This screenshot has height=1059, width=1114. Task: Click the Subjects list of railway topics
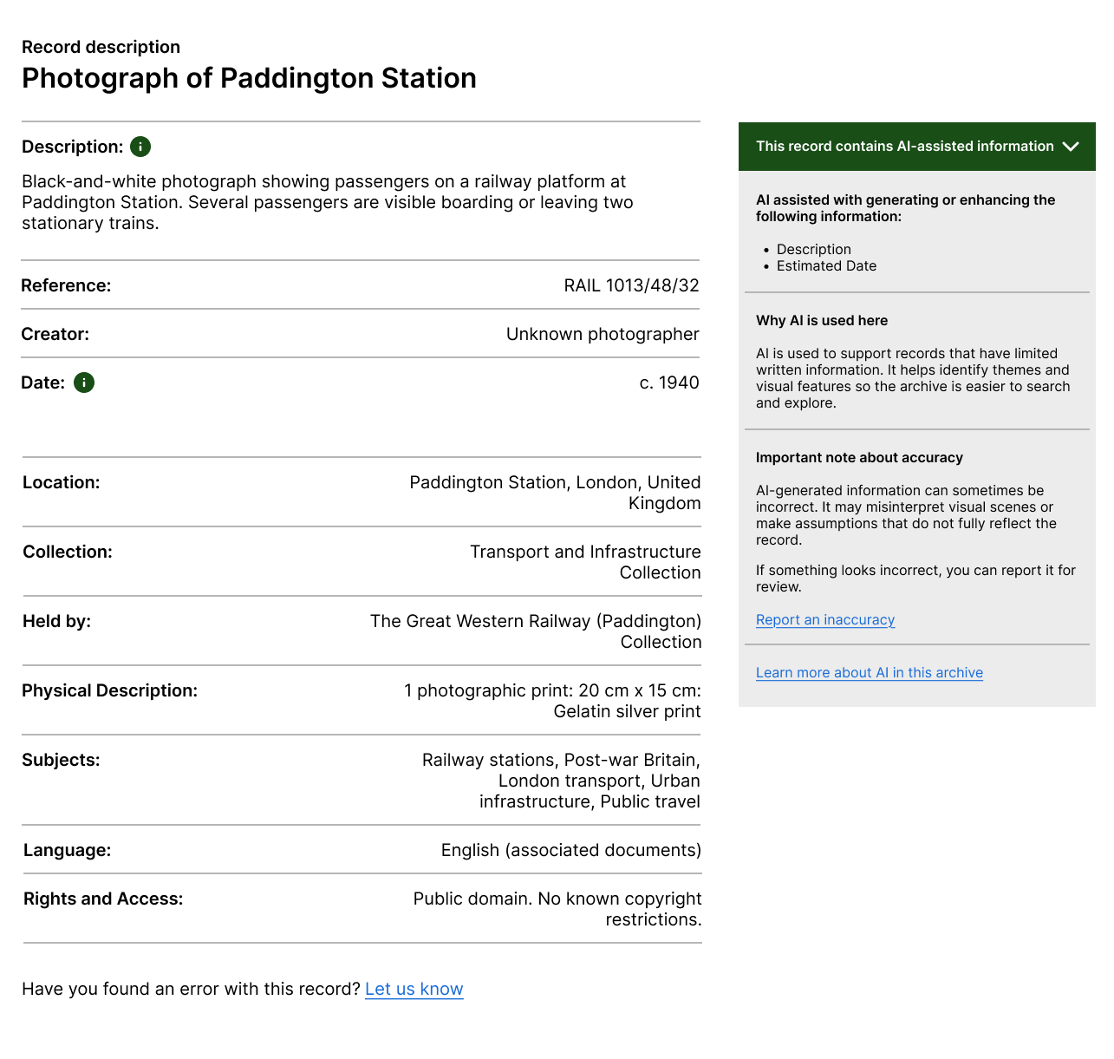click(561, 781)
